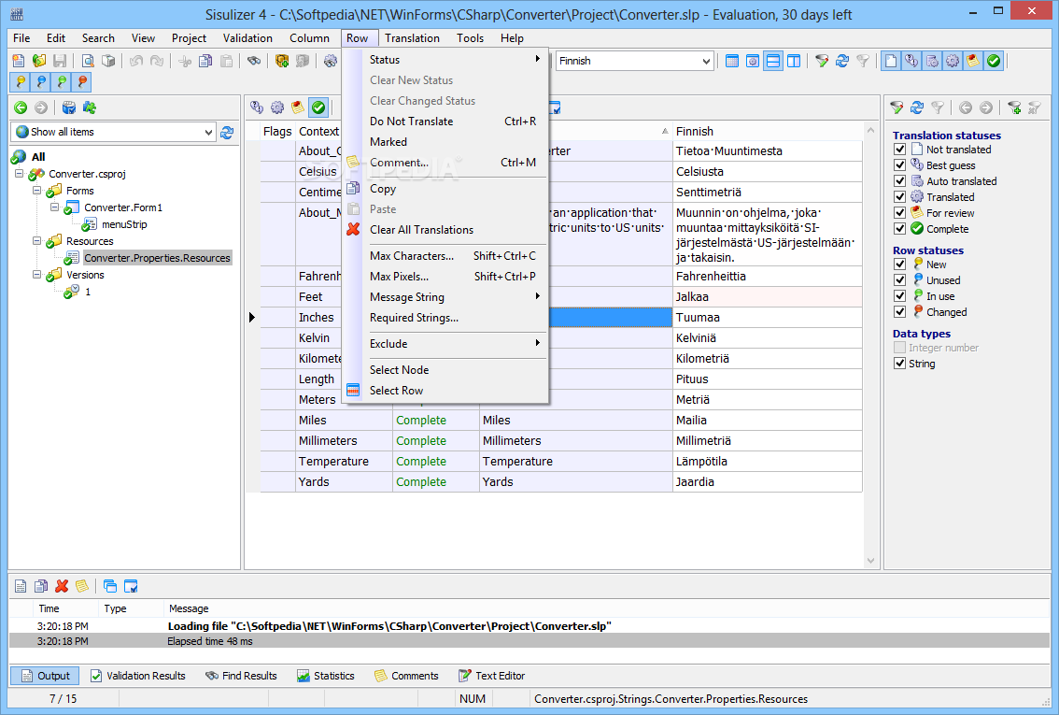
Task: Click the Finnish column header
Action: (768, 131)
